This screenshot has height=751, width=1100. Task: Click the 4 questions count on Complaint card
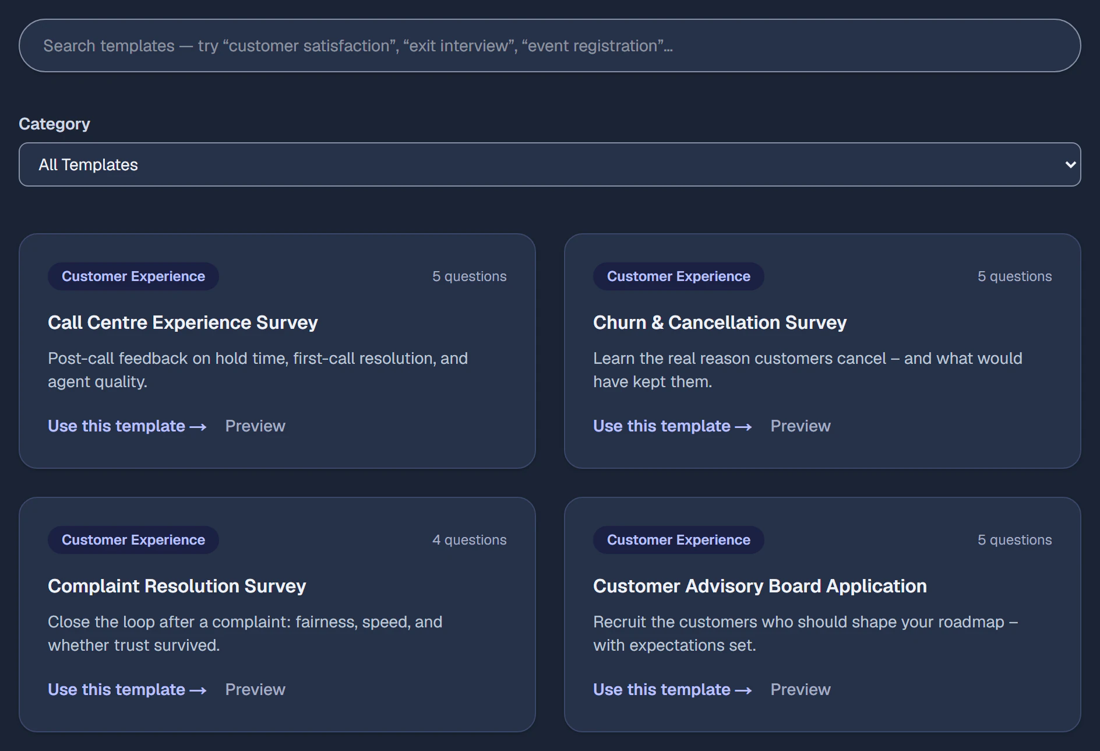tap(470, 540)
